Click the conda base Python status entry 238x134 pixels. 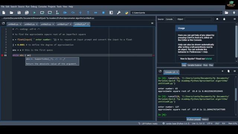click(x=176, y=124)
